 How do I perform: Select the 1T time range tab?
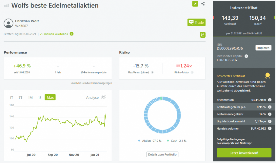tap(12, 97)
